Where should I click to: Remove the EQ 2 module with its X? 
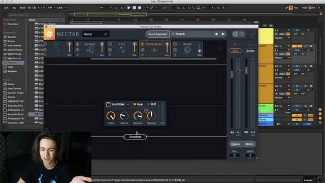tap(110, 55)
